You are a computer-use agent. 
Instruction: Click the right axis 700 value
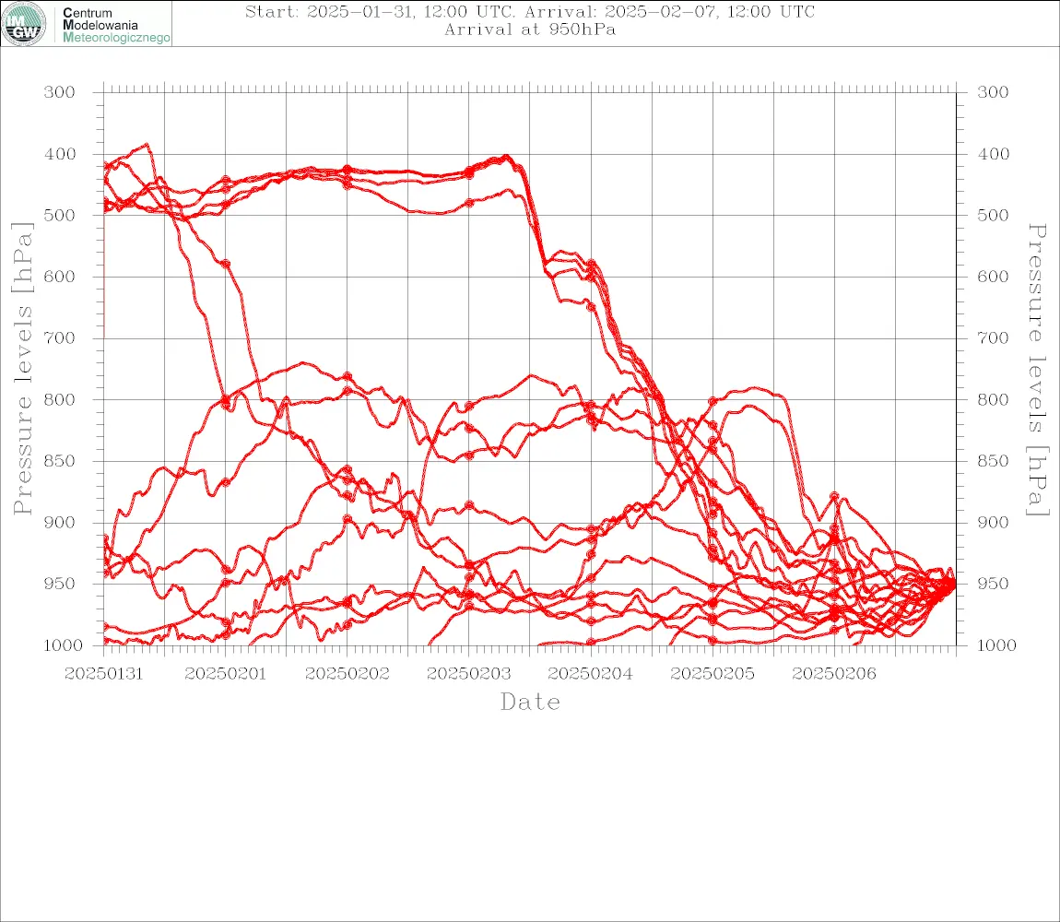click(x=993, y=337)
